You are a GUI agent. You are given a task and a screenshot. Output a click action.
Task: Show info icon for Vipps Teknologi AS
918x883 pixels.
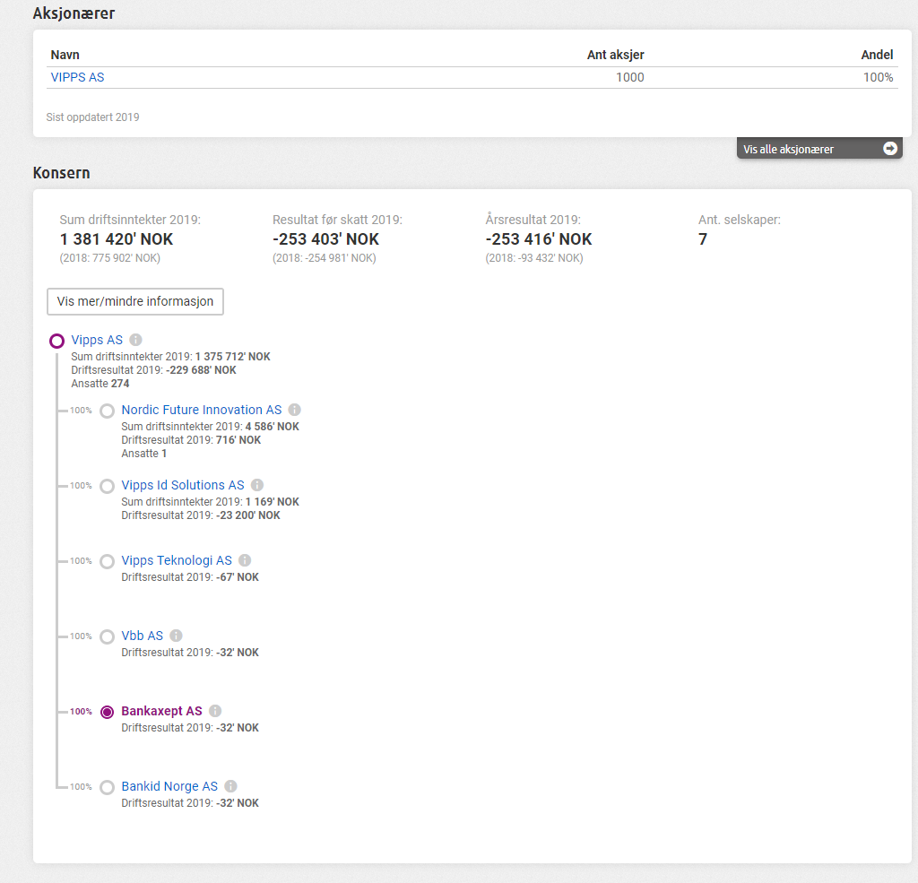point(245,560)
